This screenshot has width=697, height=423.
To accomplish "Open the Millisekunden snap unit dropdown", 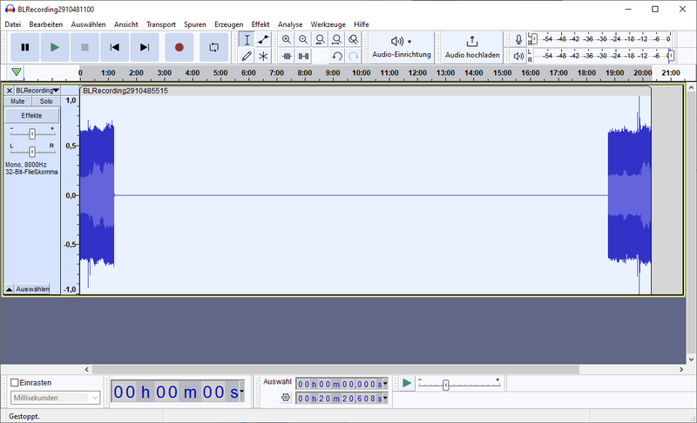I will (x=56, y=398).
